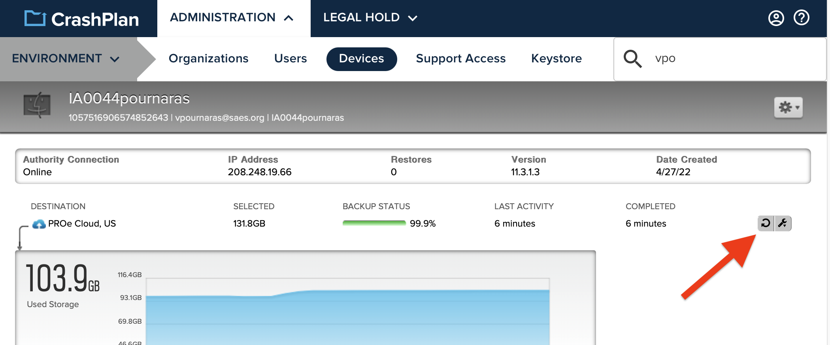This screenshot has height=345, width=830.
Task: Click the selected size 131.8GB
Action: point(249,223)
